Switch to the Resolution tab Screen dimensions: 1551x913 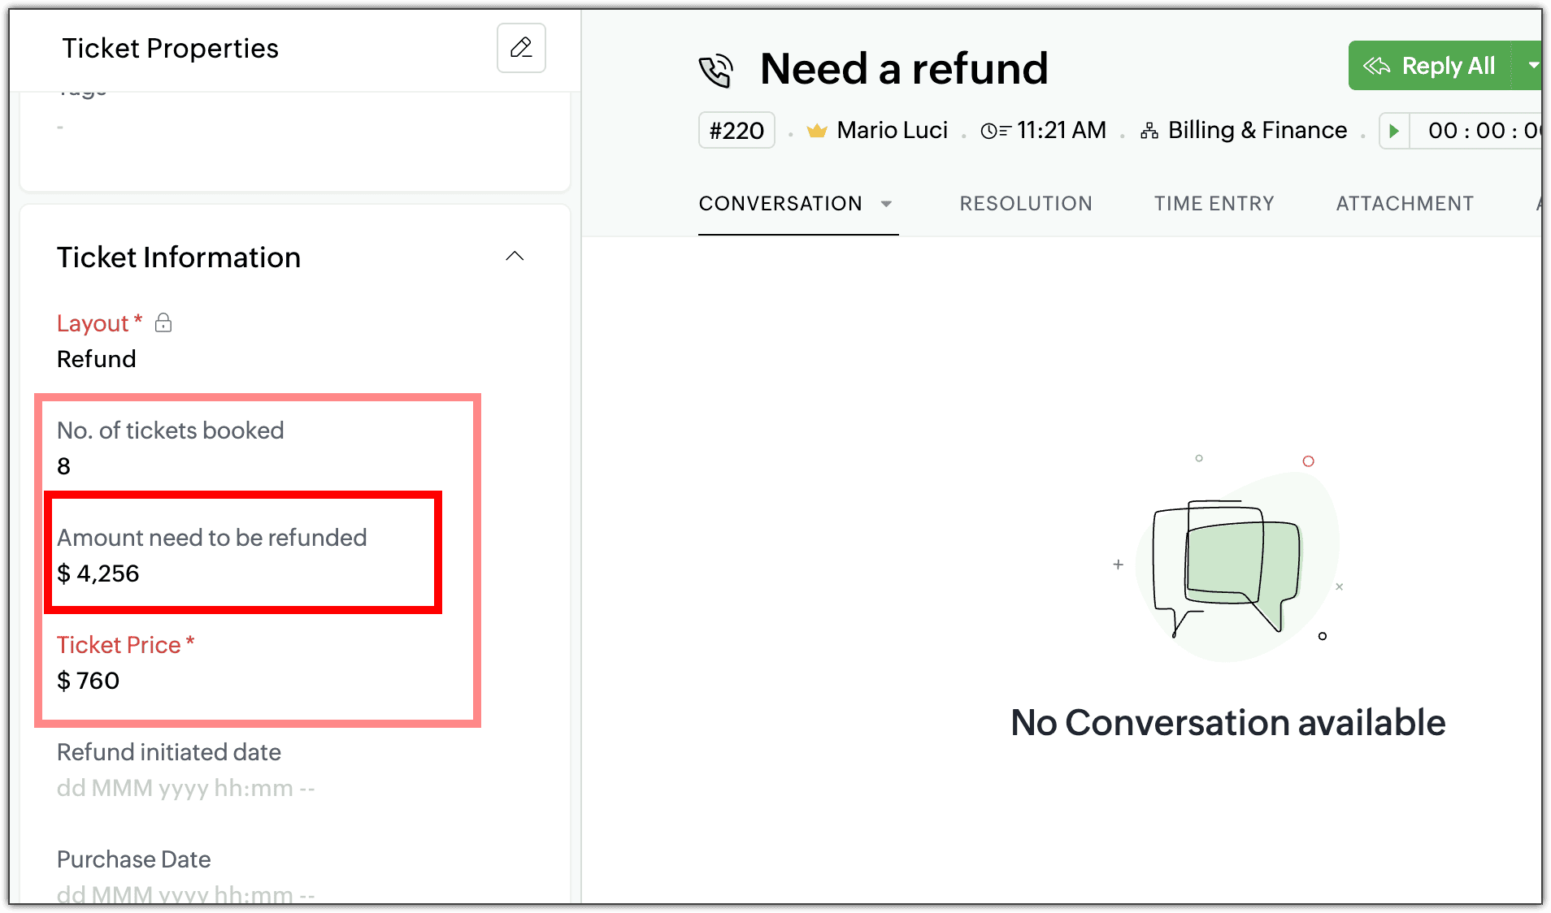tap(1026, 204)
